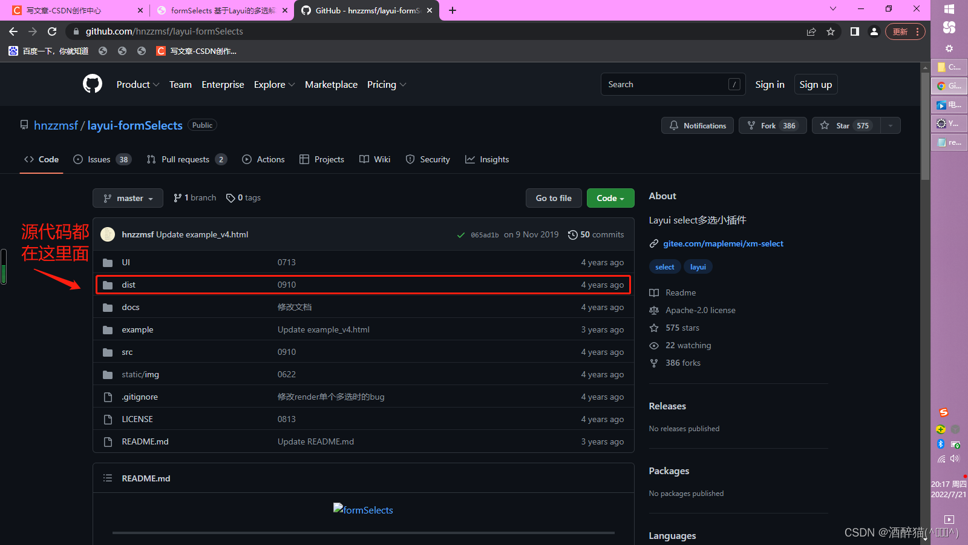Open the browser update menu button

pyautogui.click(x=906, y=31)
